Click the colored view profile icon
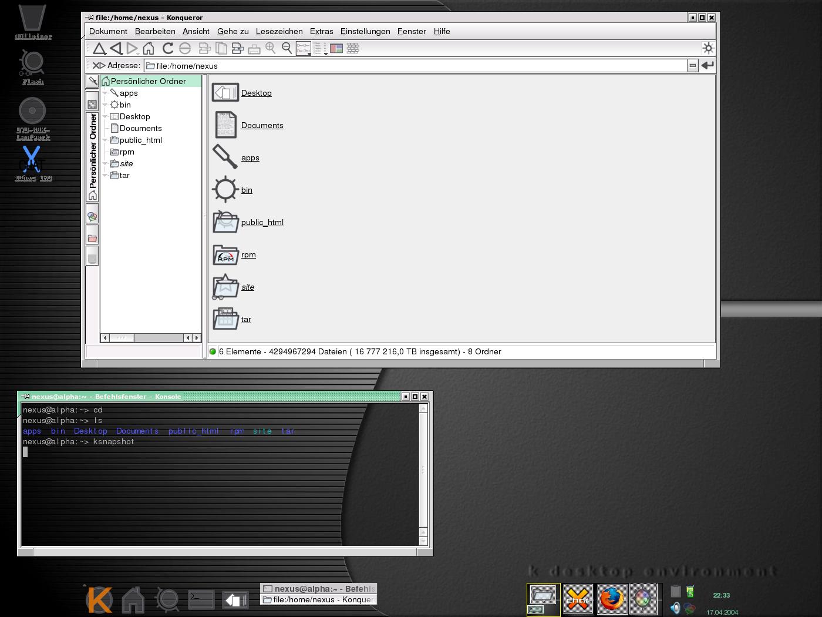822x617 pixels. pyautogui.click(x=336, y=49)
